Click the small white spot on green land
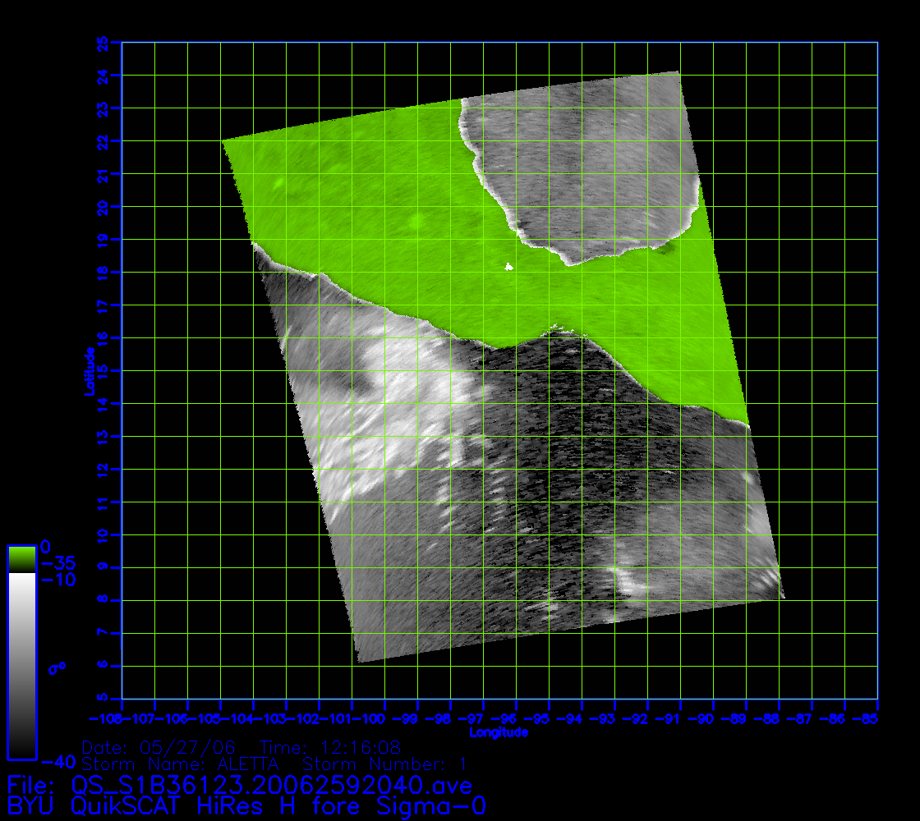The height and width of the screenshot is (821, 920). [x=508, y=266]
